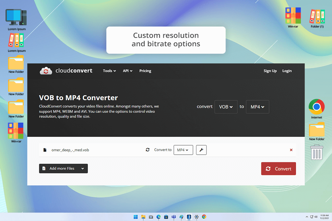The height and width of the screenshot is (221, 332).
Task: Open Microsoft Store from the taskbar
Action: [166, 217]
